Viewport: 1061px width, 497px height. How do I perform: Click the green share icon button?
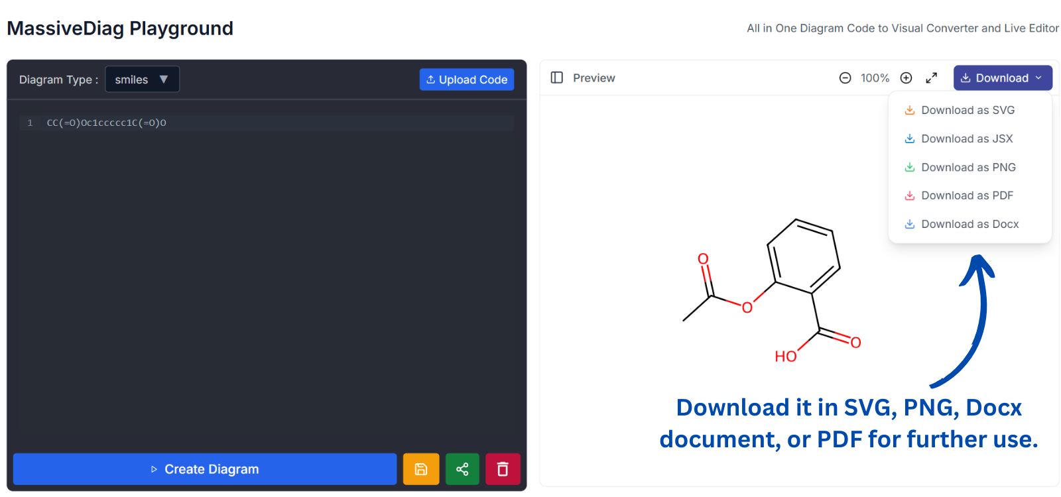tap(462, 469)
